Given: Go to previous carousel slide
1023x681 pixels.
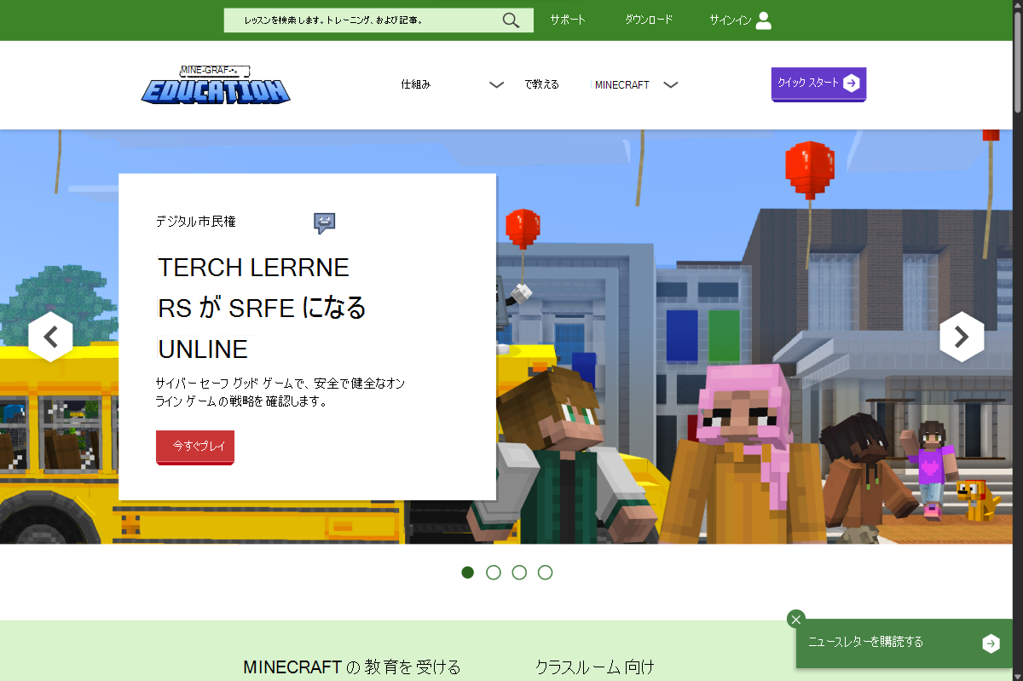Looking at the screenshot, I should tap(50, 337).
